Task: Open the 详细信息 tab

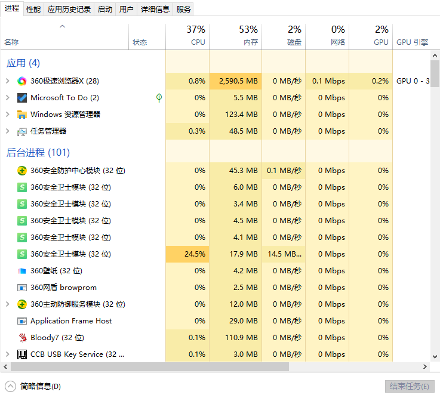Action: tap(155, 10)
